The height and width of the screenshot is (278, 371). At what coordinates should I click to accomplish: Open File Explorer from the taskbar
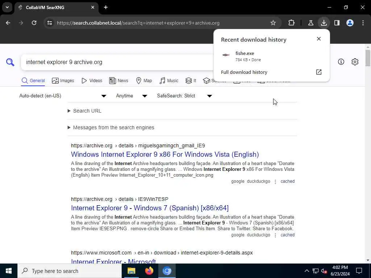pos(131,271)
